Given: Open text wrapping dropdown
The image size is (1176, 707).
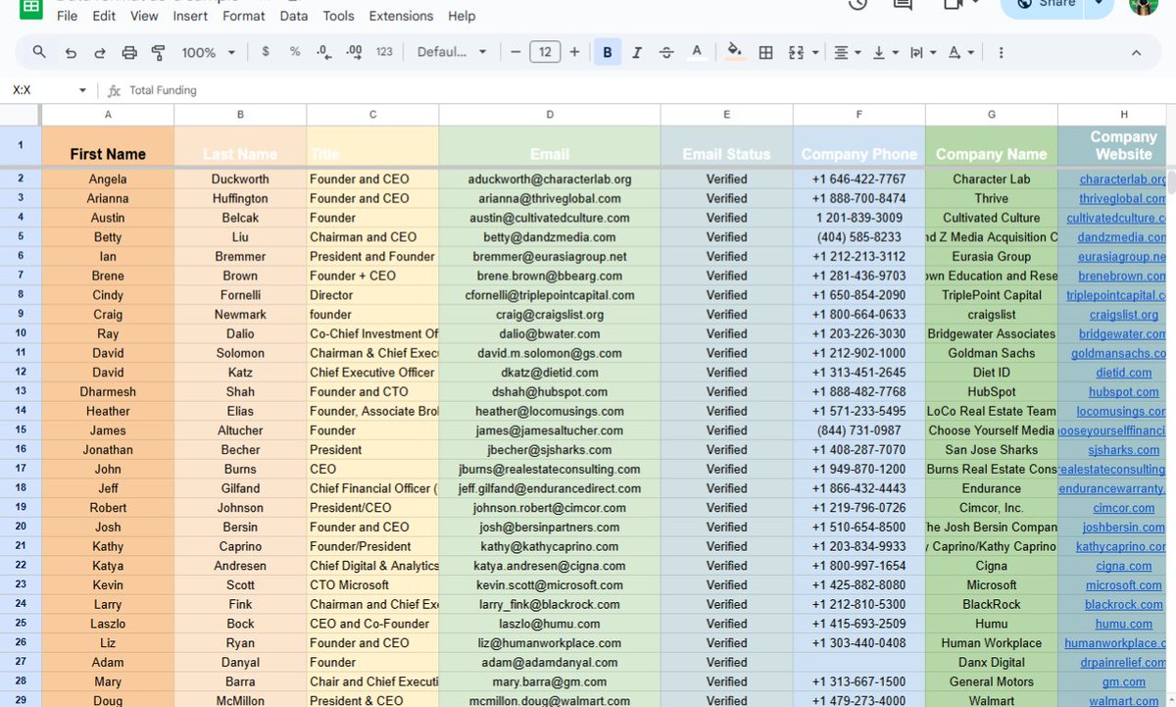Looking at the screenshot, I should coord(922,52).
